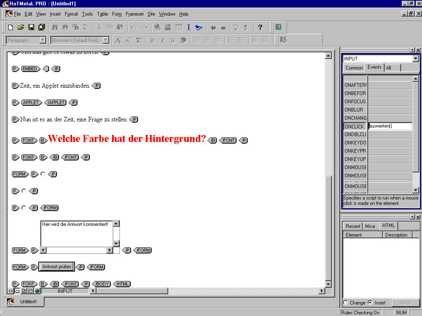Click the Insert Table toolbar icon
The height and width of the screenshot is (316, 422).
pyautogui.click(x=178, y=28)
